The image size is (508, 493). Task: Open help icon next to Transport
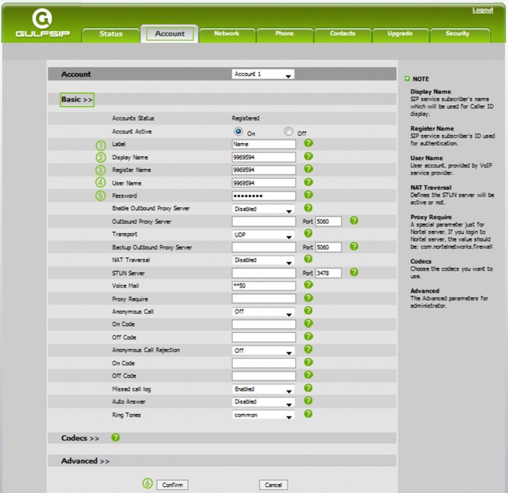(x=309, y=233)
